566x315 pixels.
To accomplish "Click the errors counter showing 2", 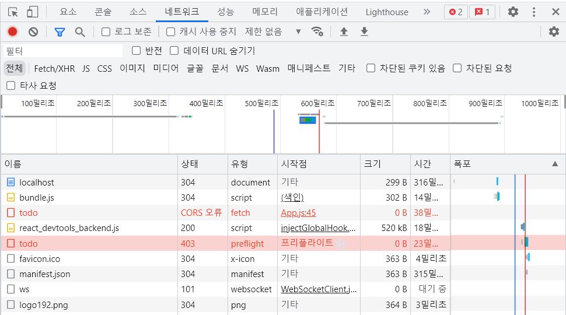I will 456,12.
